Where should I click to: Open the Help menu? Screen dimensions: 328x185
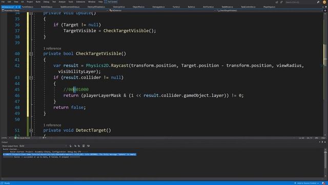[x=100, y=2]
